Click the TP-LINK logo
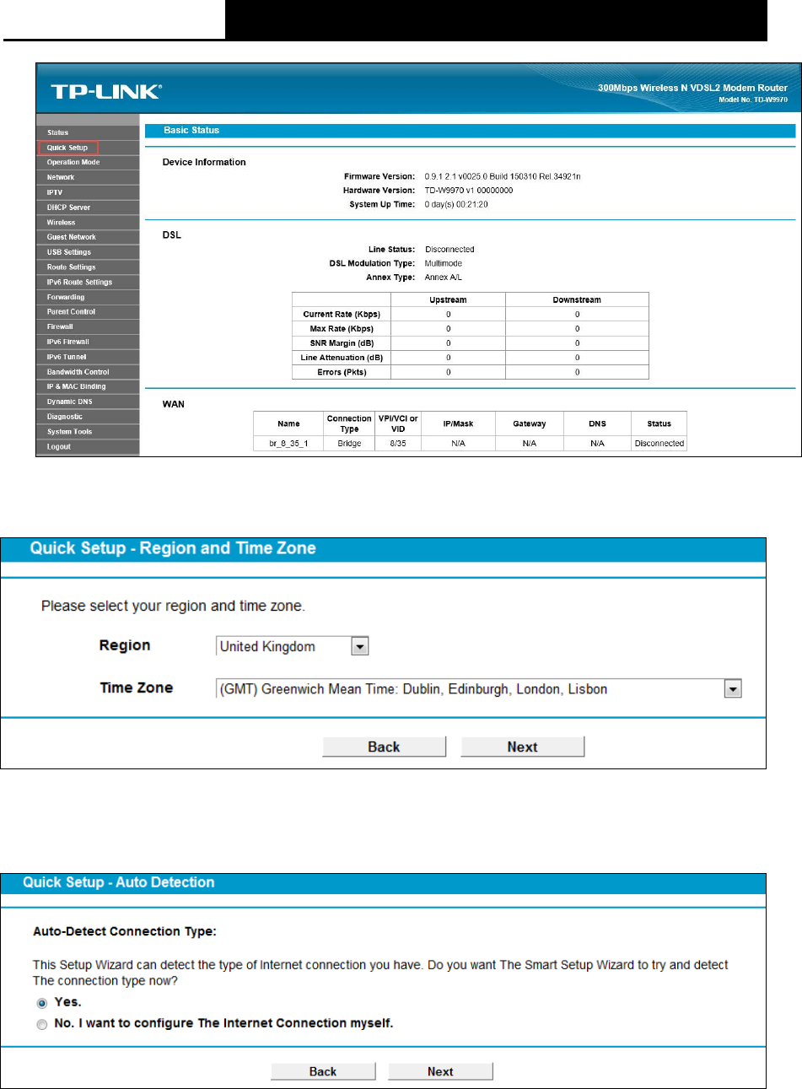The width and height of the screenshot is (802, 1089). [x=105, y=91]
